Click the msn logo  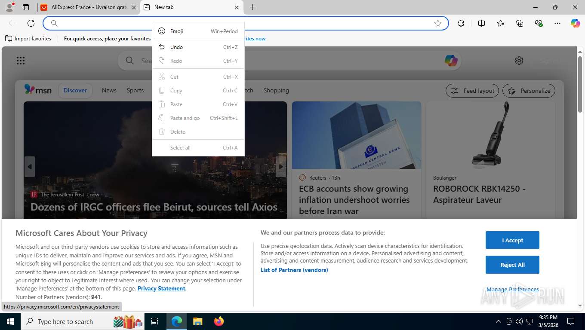tap(38, 90)
